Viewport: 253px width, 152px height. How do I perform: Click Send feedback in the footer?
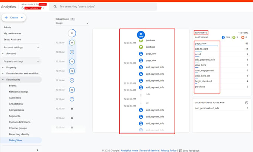[189, 151]
